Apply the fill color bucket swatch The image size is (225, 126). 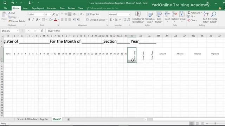tap(50, 20)
